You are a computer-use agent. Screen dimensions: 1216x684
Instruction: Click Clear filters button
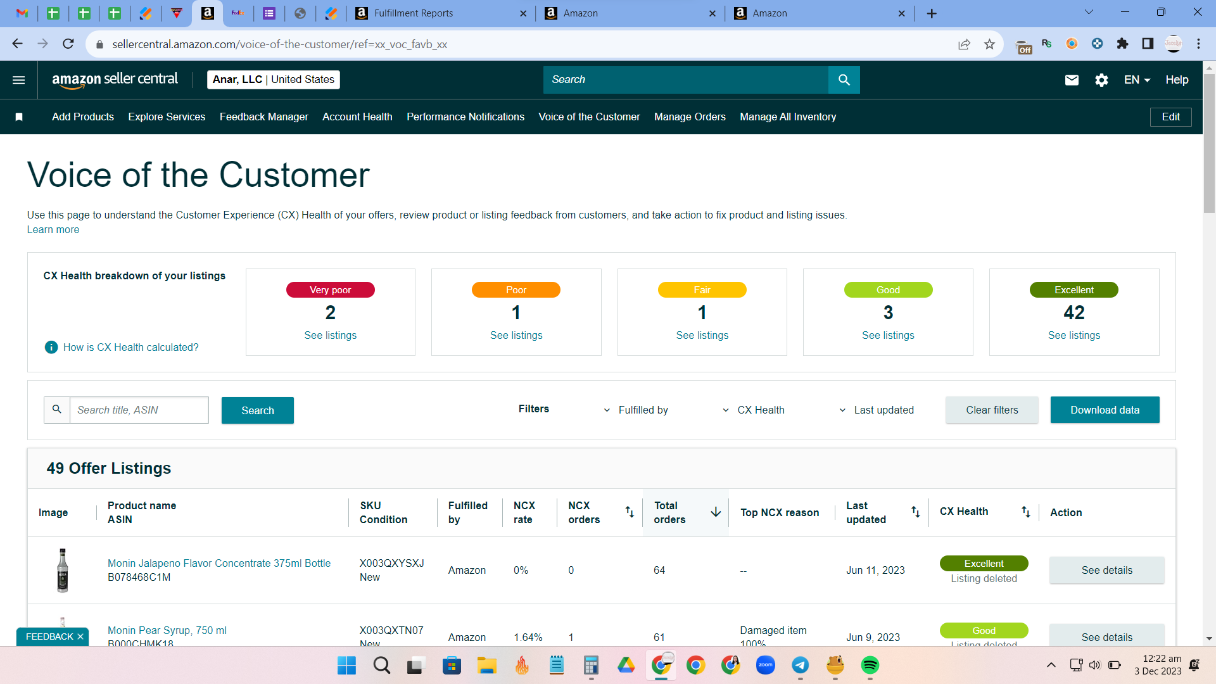(992, 410)
